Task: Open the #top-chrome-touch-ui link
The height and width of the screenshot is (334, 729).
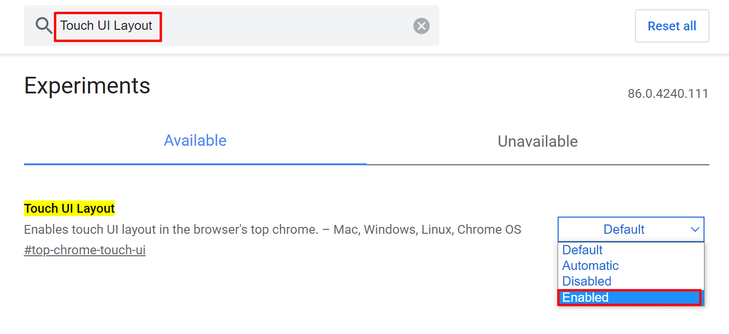Action: pos(85,250)
